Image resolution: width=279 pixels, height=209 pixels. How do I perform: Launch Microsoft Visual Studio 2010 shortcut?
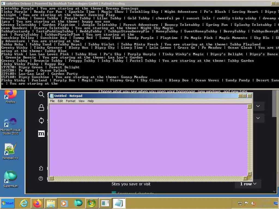(x=10, y=126)
